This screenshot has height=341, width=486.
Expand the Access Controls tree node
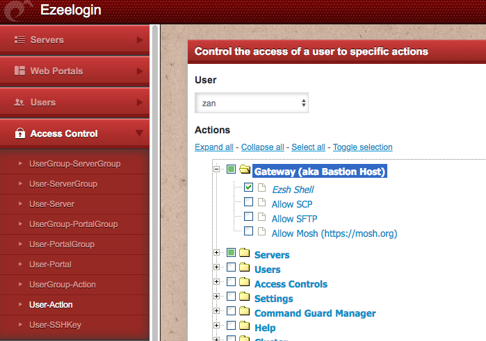[217, 281]
